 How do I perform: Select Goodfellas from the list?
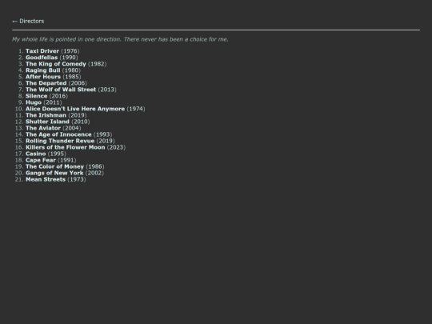click(x=42, y=58)
